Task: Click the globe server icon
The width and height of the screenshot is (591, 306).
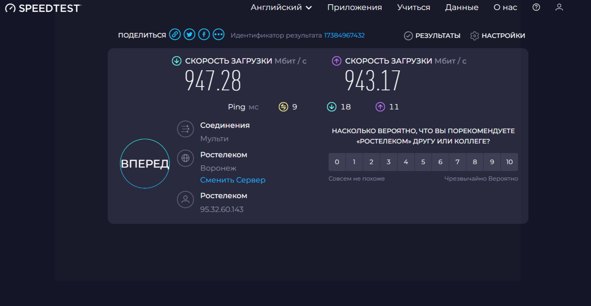Action: click(x=185, y=158)
